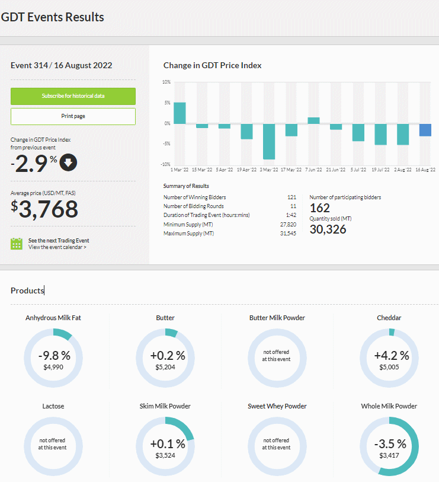
Task: Click the $3,417 Whole Milk Powder price
Action: pos(389,455)
